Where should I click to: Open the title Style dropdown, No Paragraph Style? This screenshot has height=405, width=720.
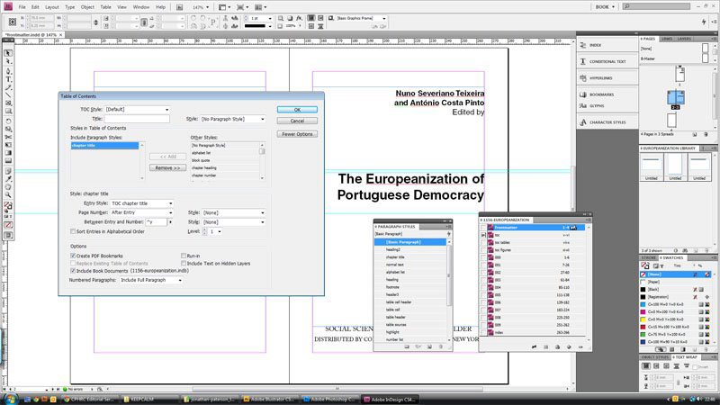(233, 119)
